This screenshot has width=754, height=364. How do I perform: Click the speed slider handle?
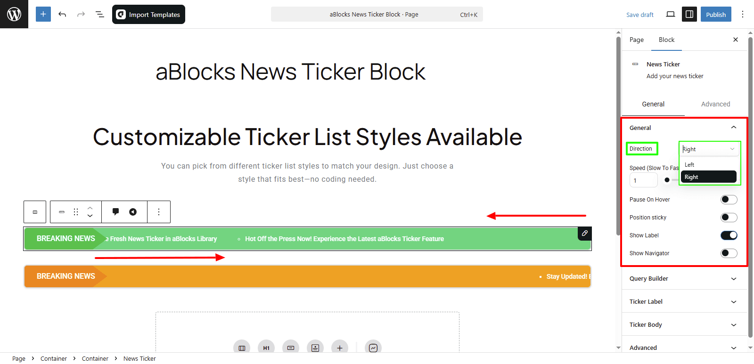coord(667,180)
